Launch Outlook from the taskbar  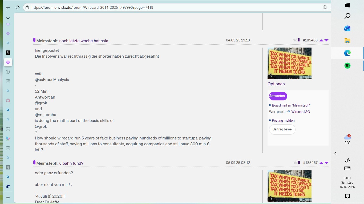[347, 28]
